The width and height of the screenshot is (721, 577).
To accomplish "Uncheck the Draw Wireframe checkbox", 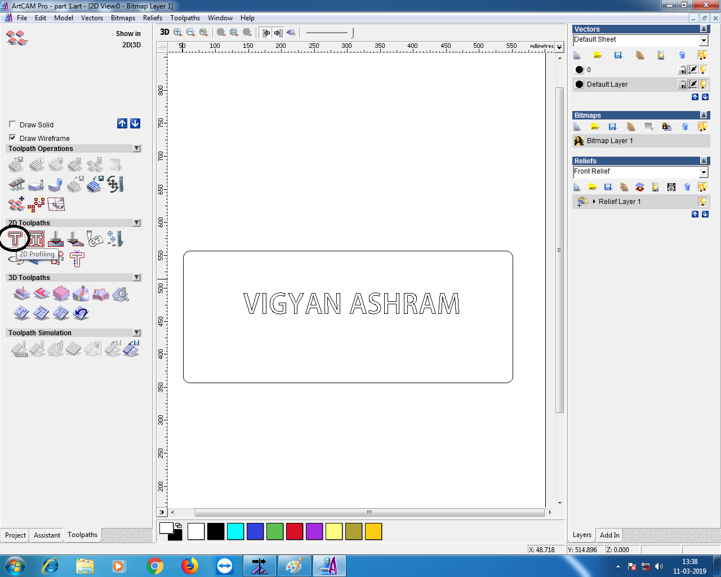I will (12, 138).
